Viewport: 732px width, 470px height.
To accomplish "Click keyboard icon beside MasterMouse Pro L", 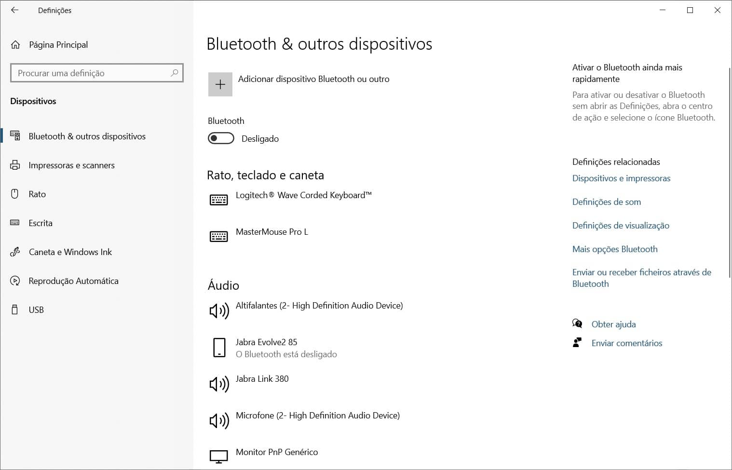I will tap(219, 236).
